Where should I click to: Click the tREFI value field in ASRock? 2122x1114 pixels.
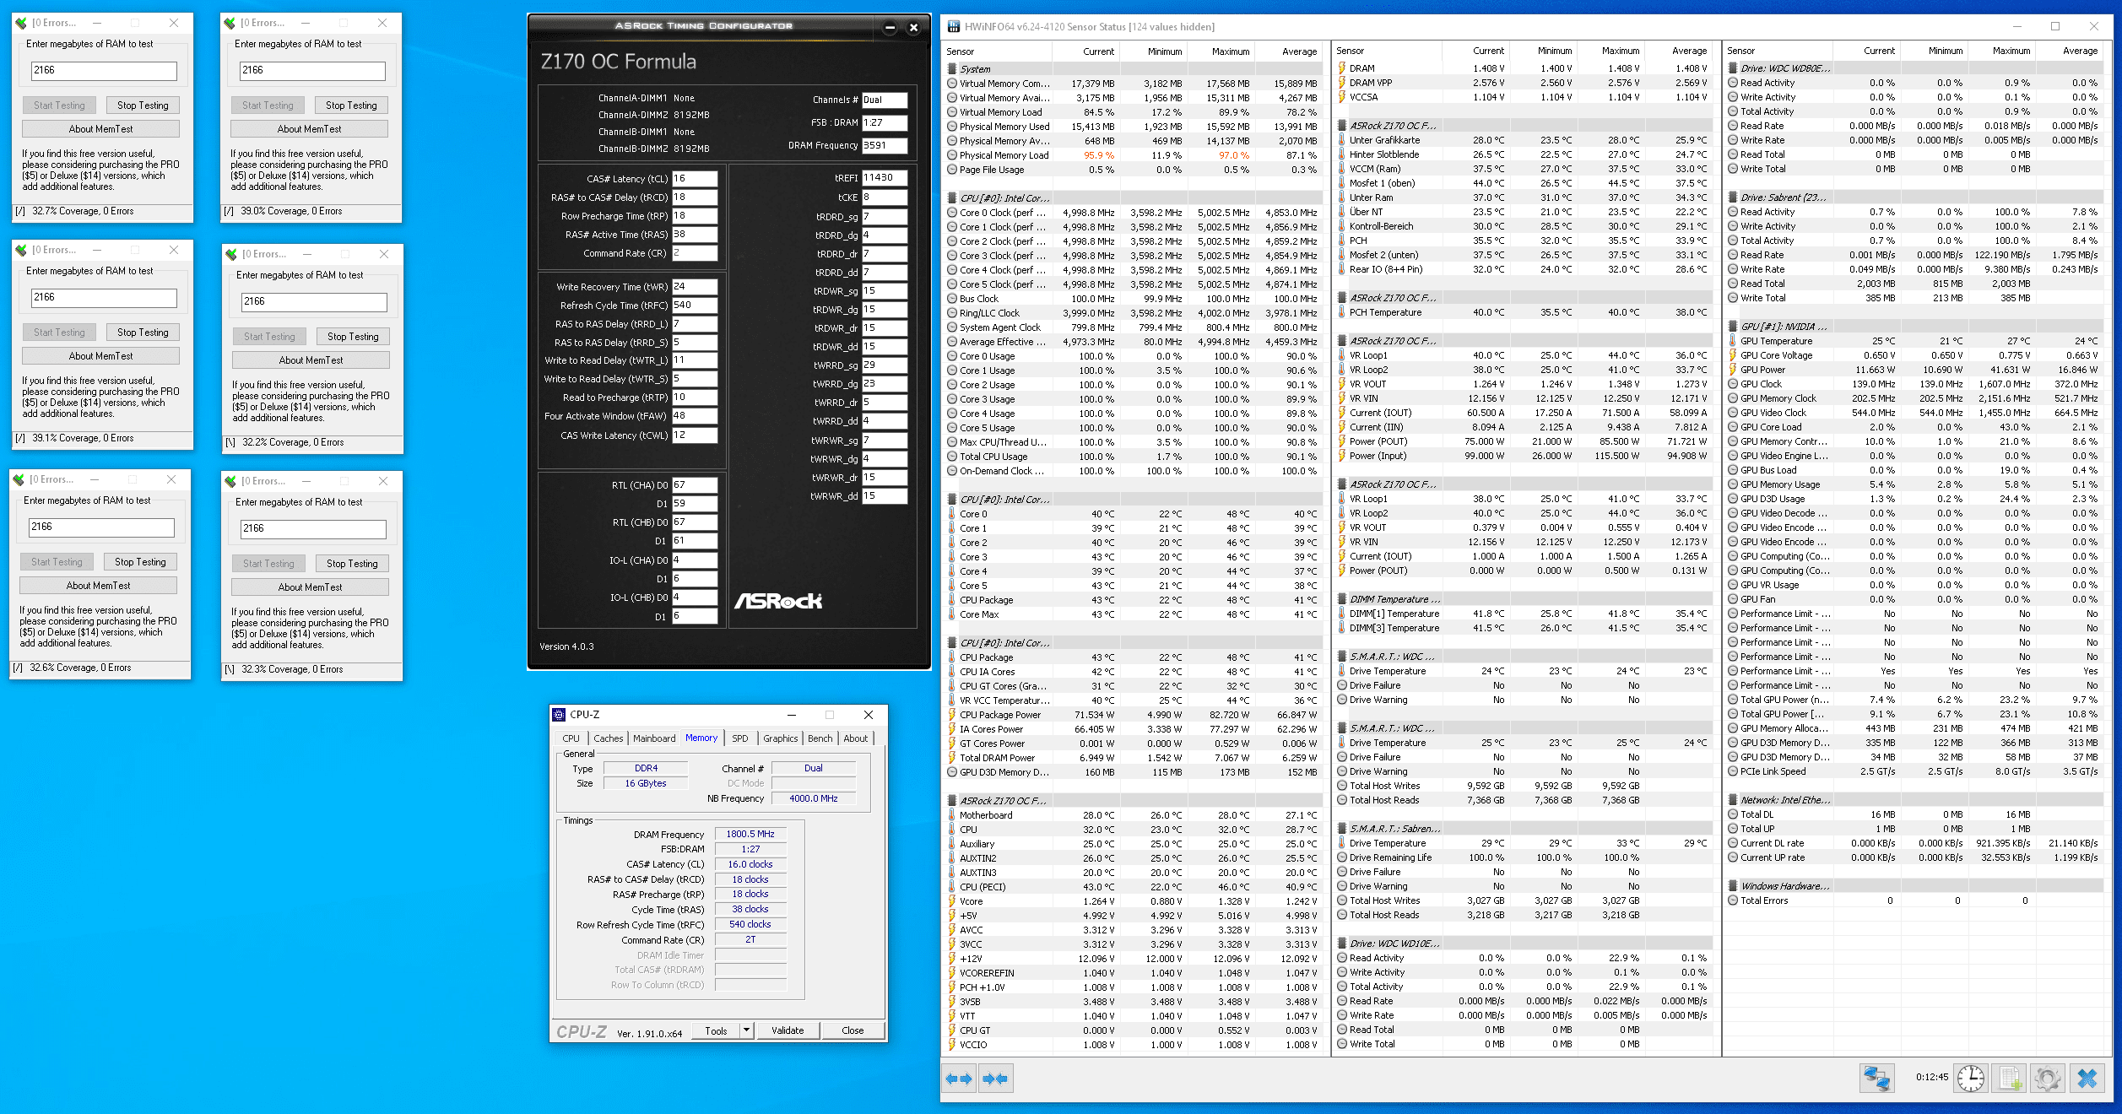click(x=885, y=178)
